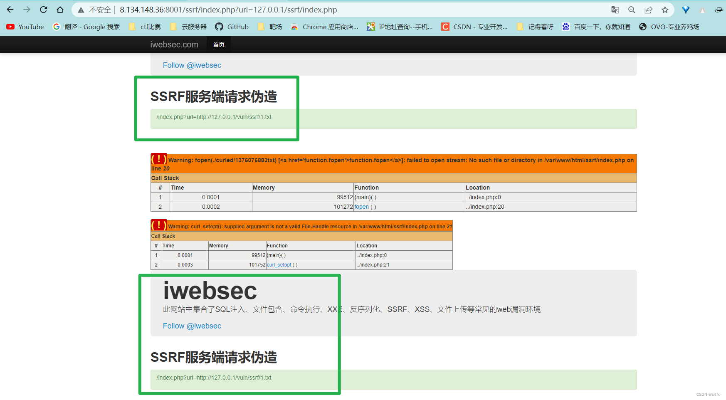726x400 pixels.
Task: Click the 101272 memory cell
Action: [x=303, y=207]
